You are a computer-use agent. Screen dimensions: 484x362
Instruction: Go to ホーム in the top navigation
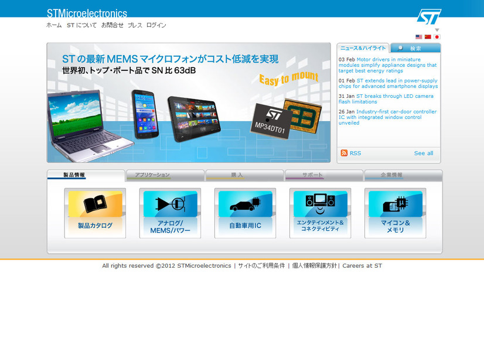54,25
